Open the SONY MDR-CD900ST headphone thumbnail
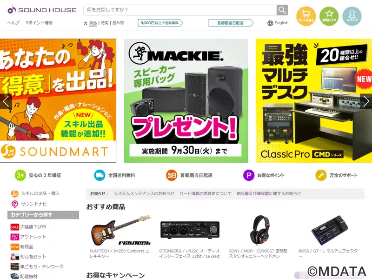This screenshot has height=279, width=372. click(x=260, y=231)
